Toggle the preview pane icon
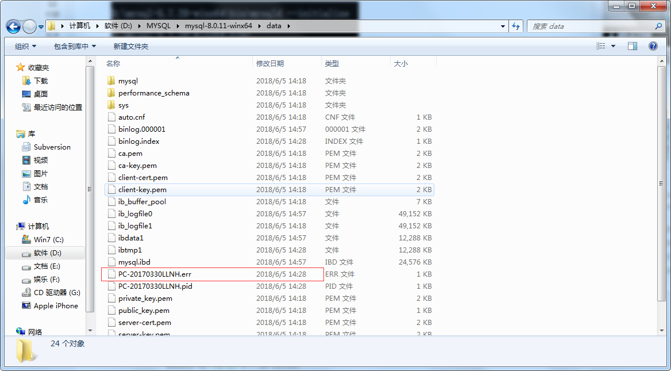 click(x=632, y=46)
